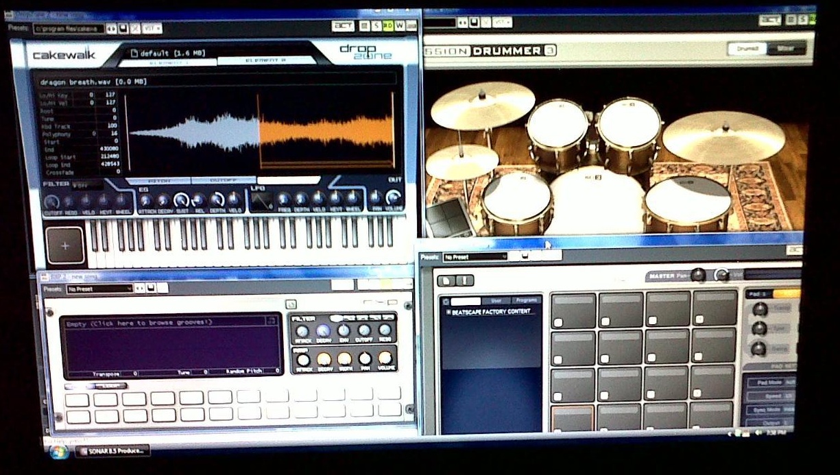Hit the kick drum in Session Drummer
Viewport: 840px width, 475px height.
(597, 200)
